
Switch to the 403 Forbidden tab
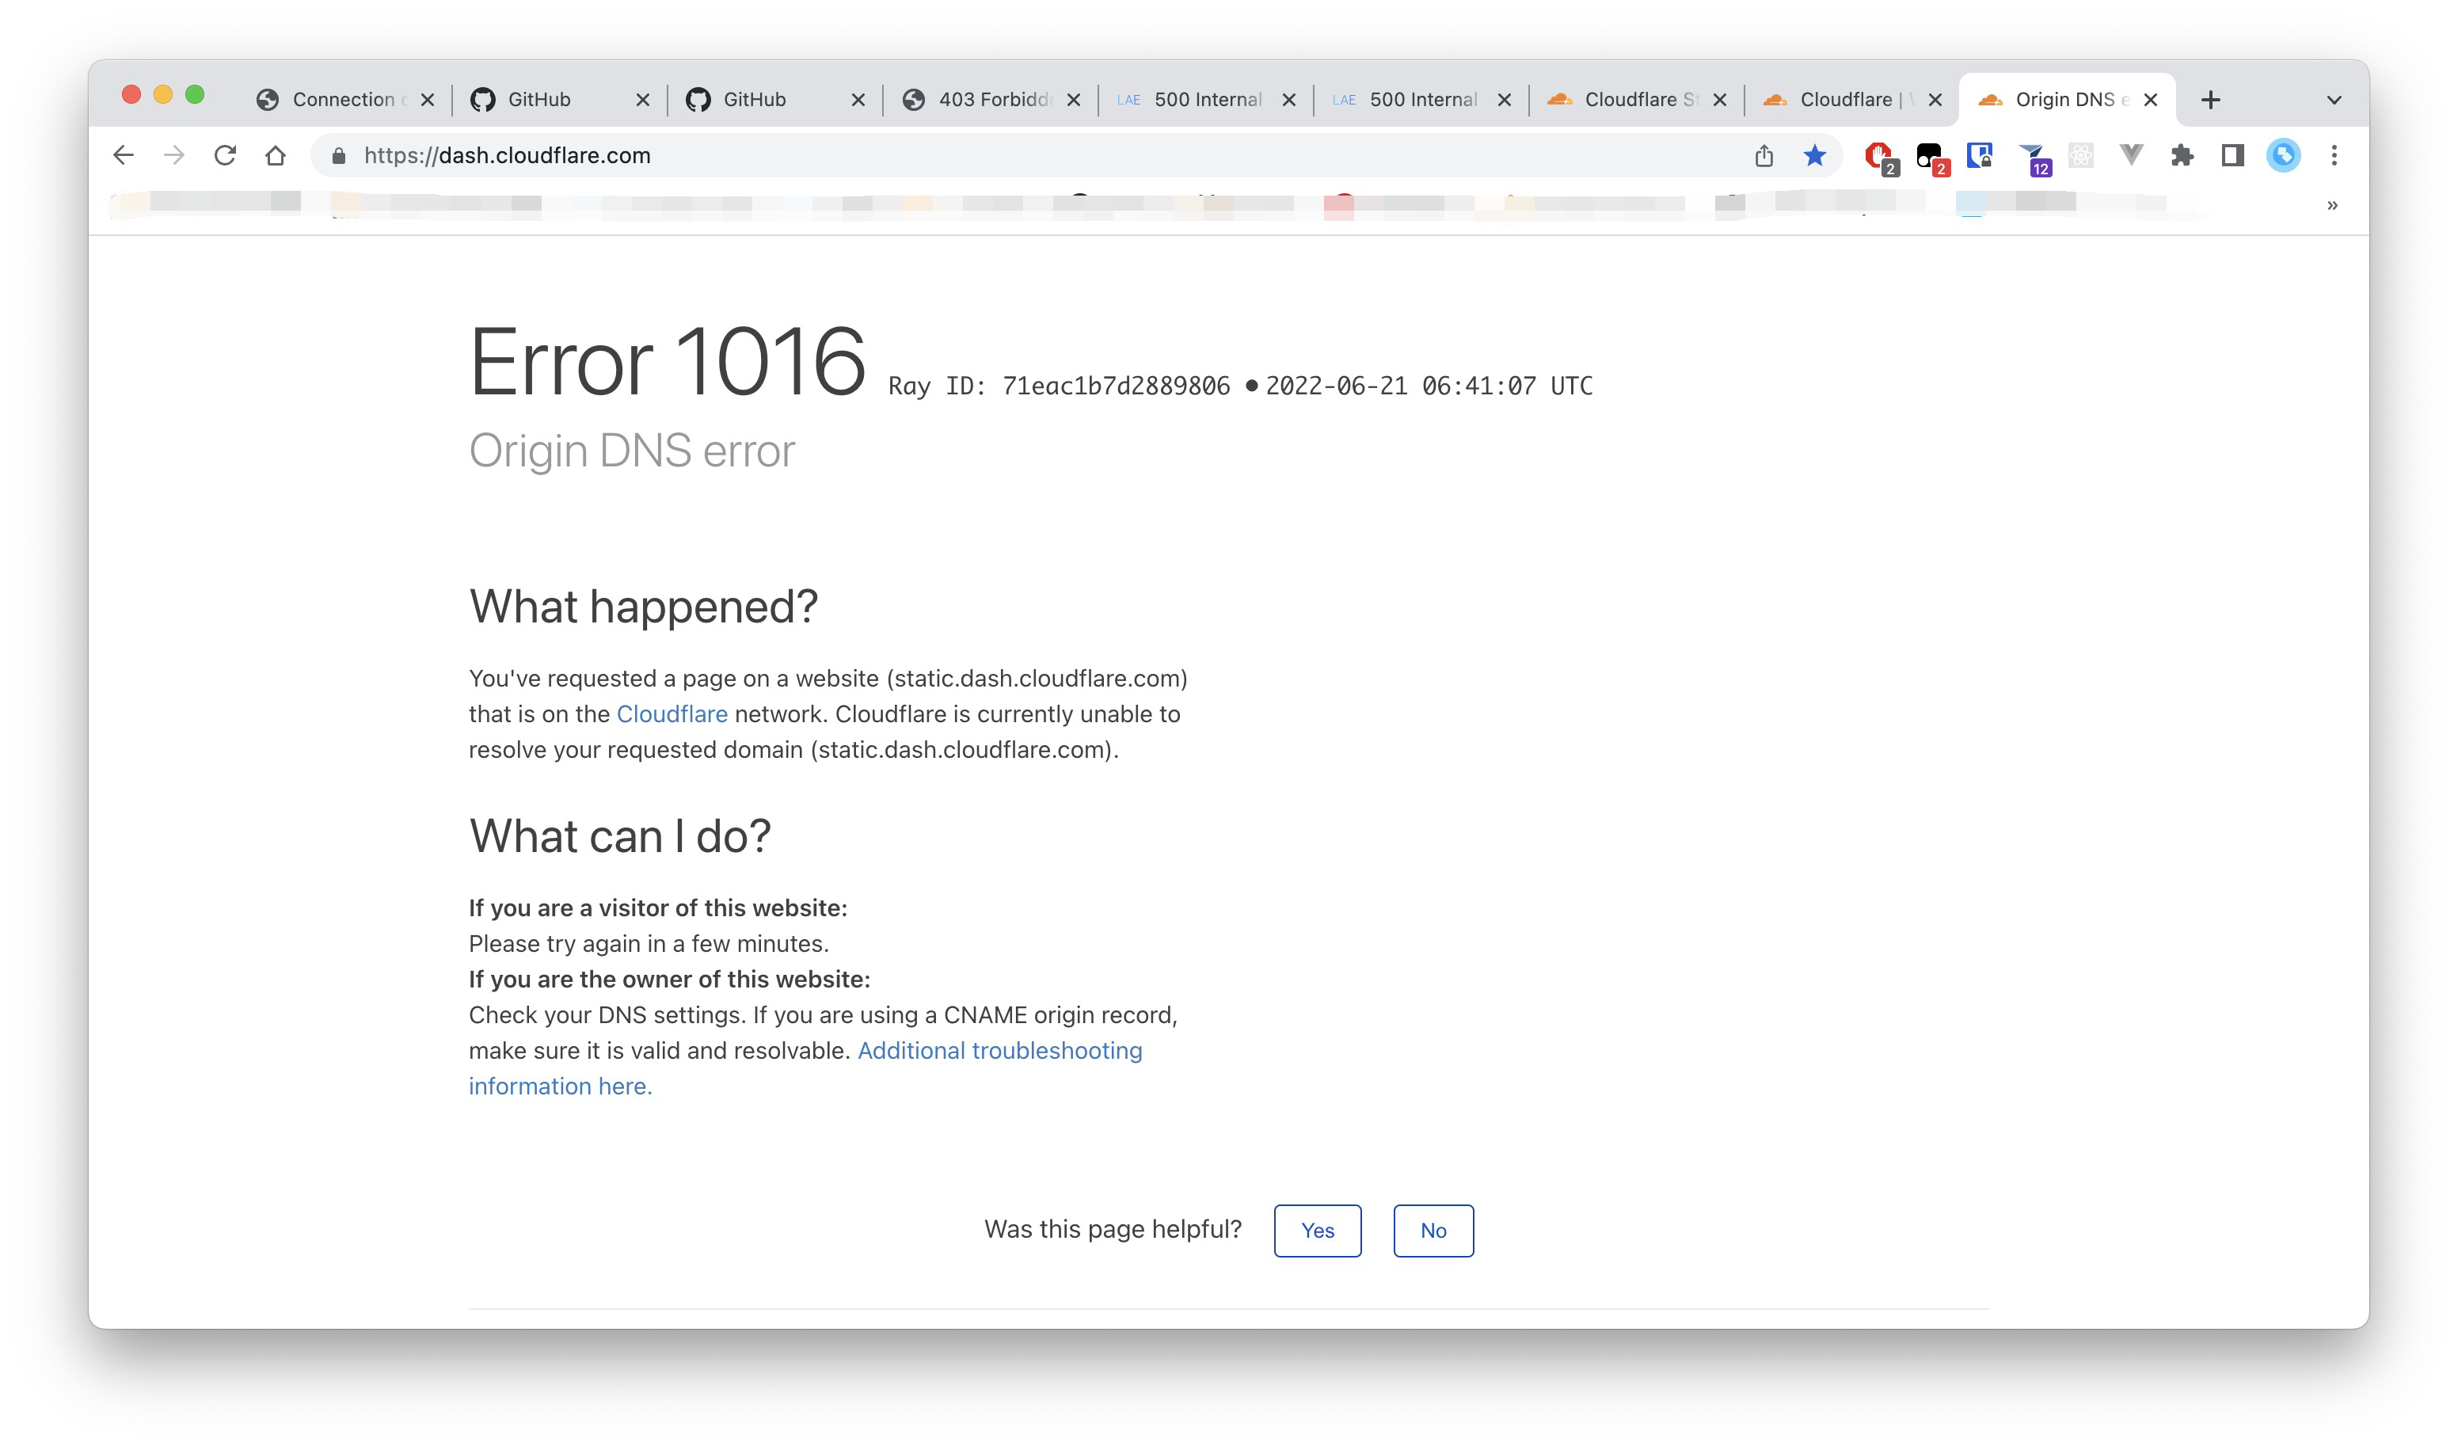[x=992, y=100]
